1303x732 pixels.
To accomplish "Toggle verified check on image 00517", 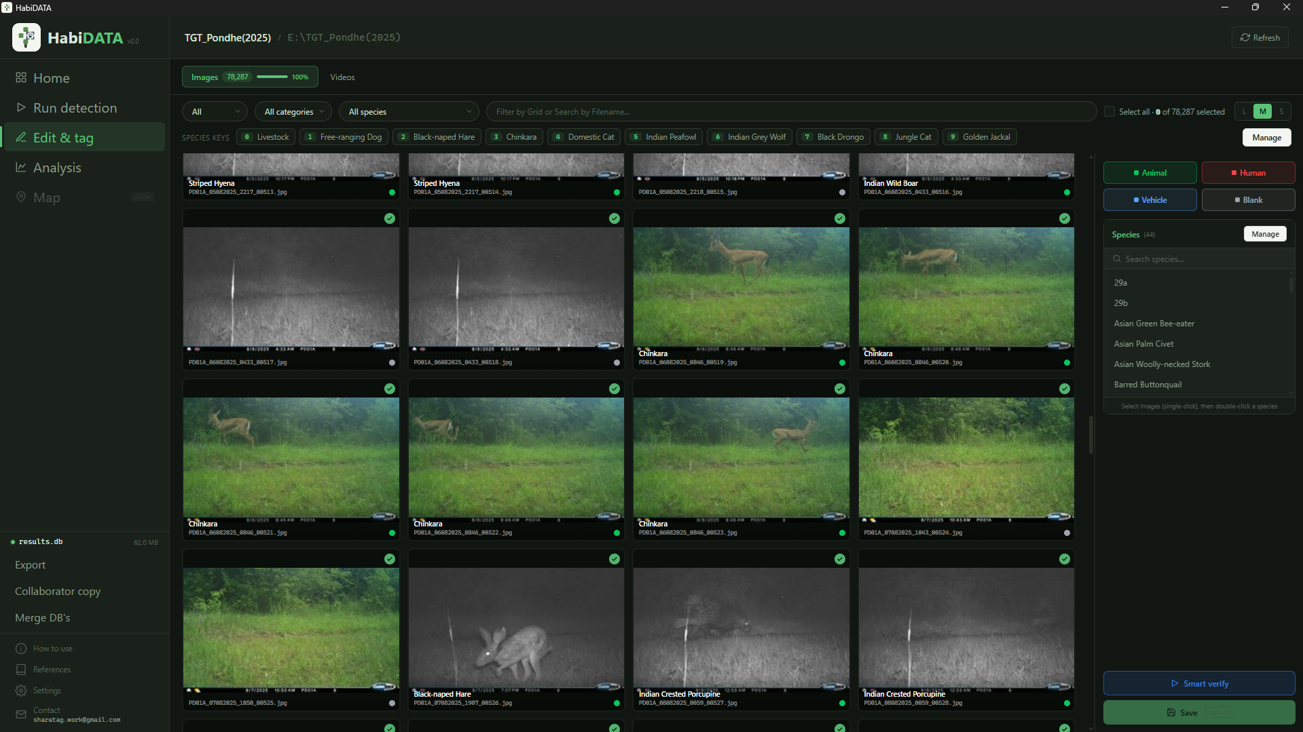I will (390, 218).
